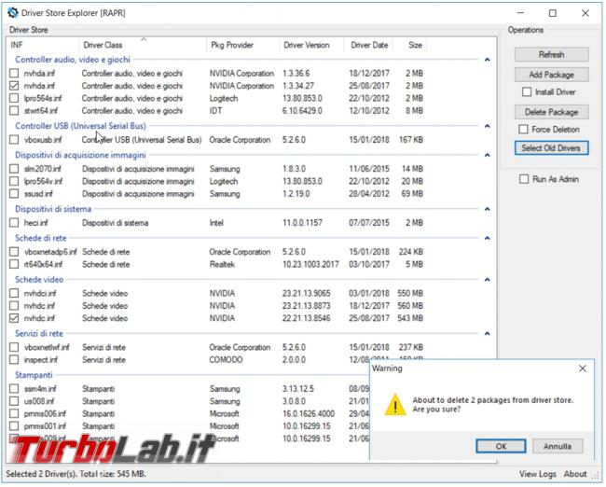Maximize the Driver Store Explorer window

553,13
